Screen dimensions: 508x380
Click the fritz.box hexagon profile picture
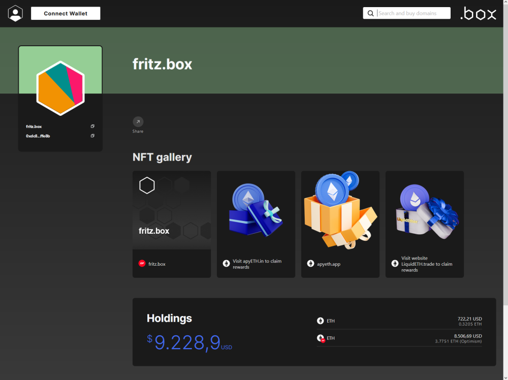click(x=60, y=88)
